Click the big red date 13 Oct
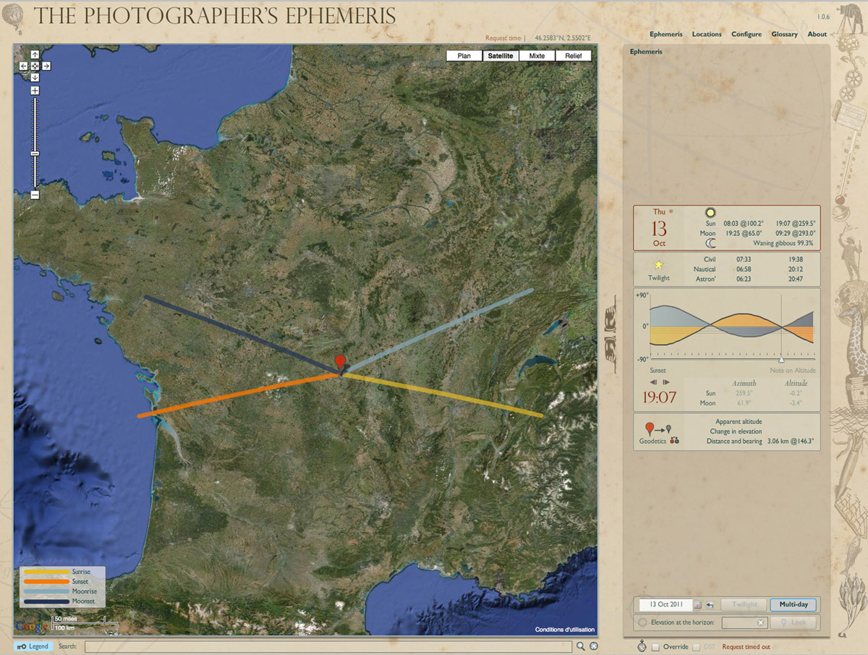Screen dimensions: 868x655 click(659, 229)
